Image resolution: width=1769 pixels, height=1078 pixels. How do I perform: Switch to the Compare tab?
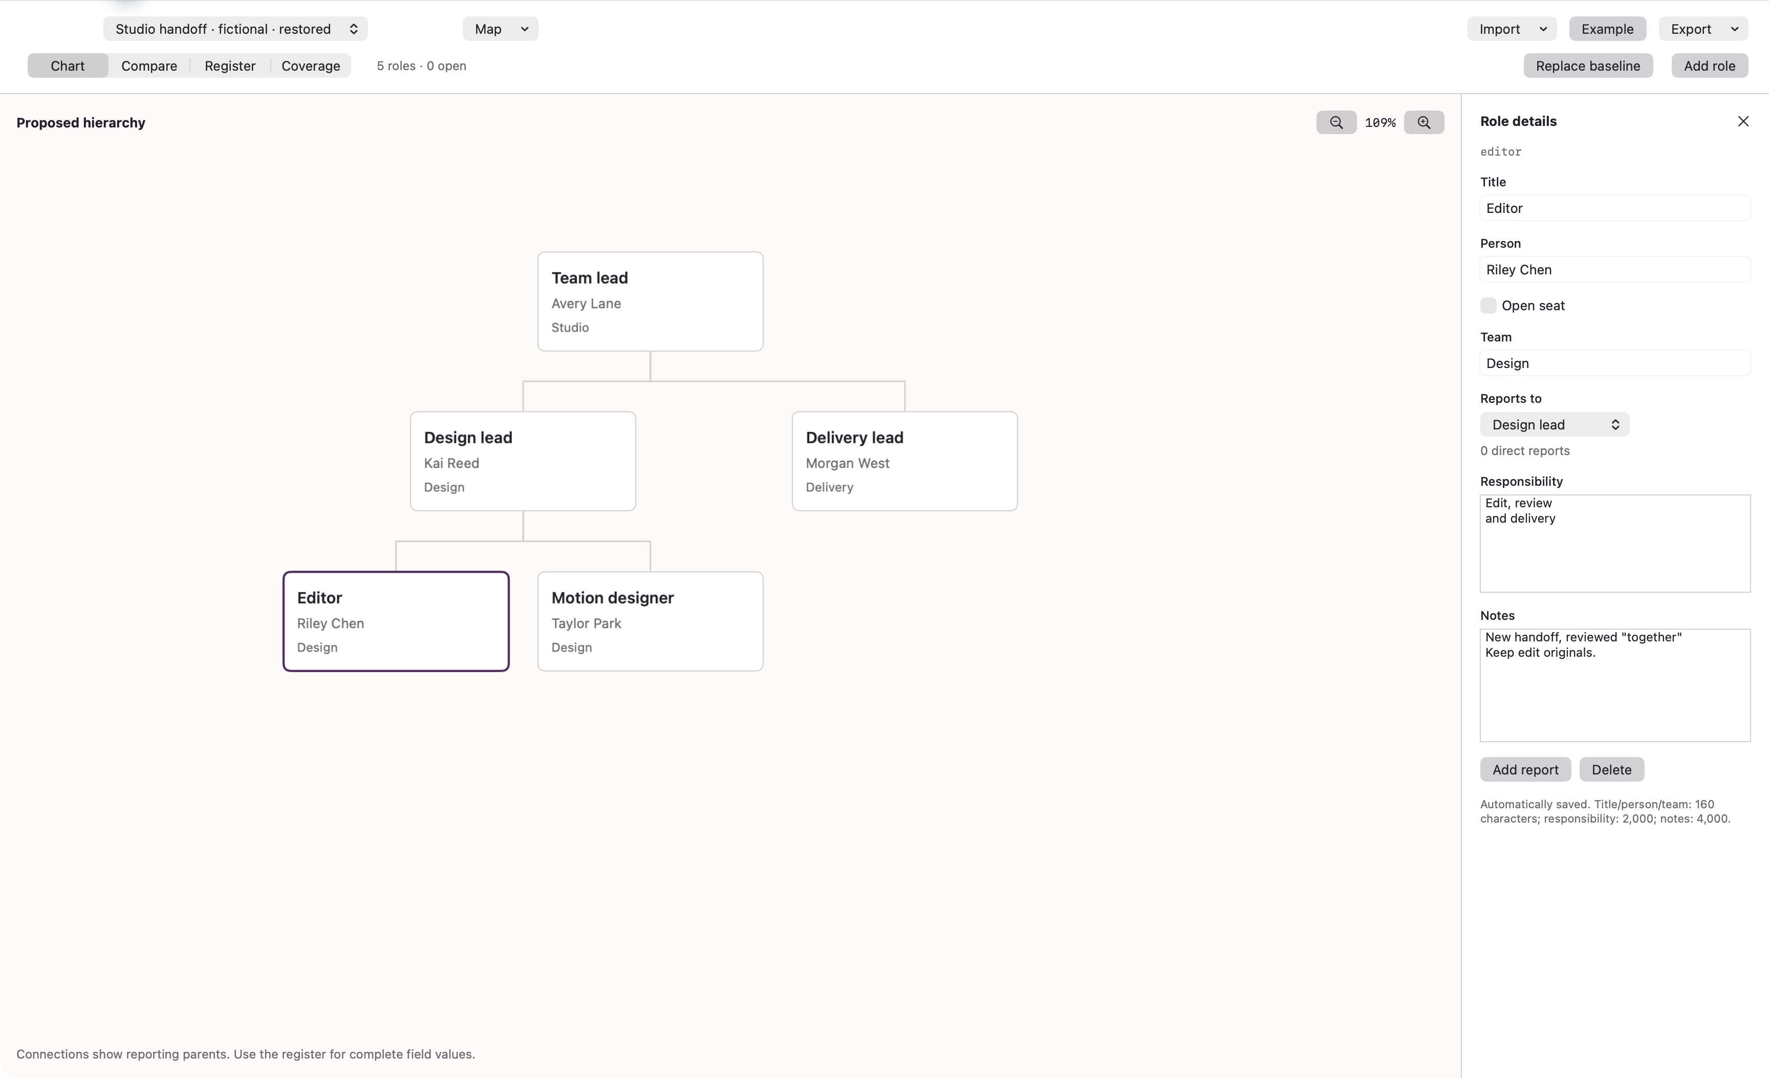(x=148, y=66)
